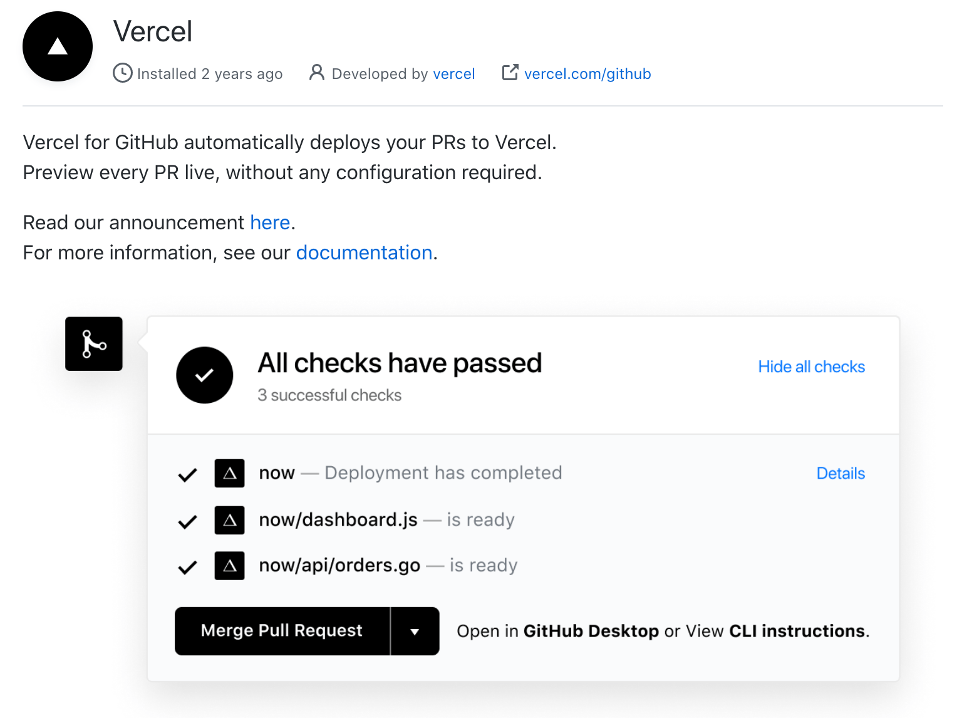The height and width of the screenshot is (718, 957).
Task: Open the documentation link
Action: [x=364, y=252]
